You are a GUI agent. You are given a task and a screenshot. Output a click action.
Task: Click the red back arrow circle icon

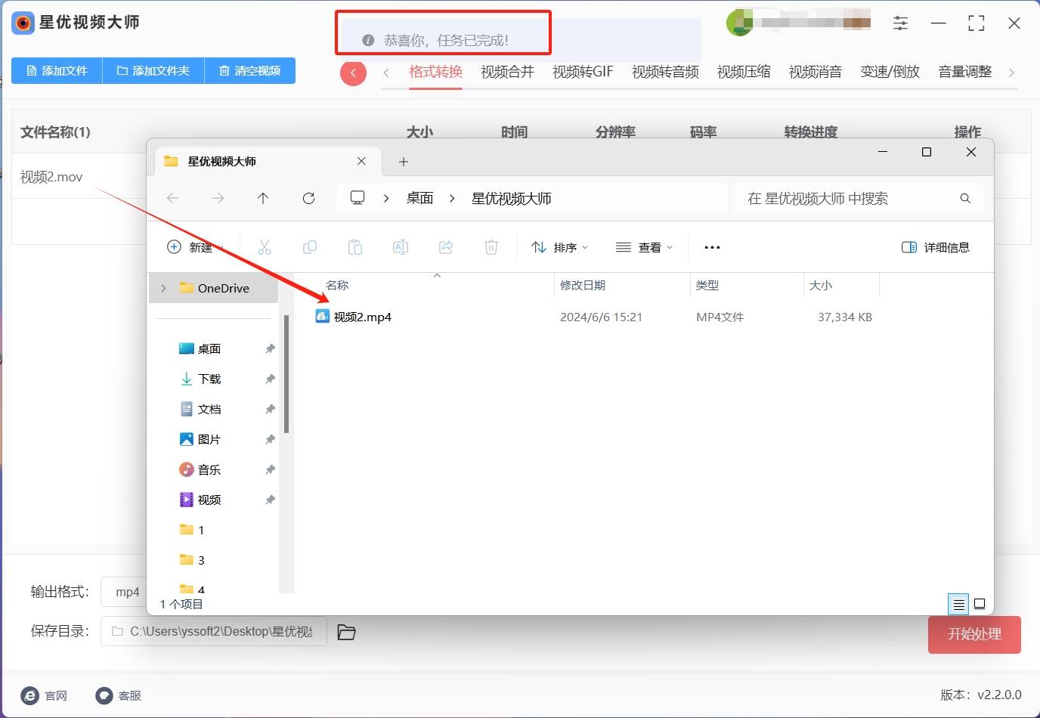[x=353, y=73]
